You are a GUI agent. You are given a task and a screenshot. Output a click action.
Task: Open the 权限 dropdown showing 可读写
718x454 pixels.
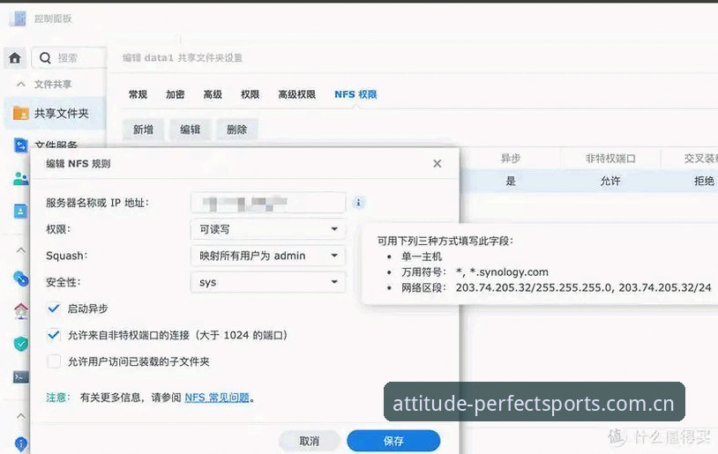[268, 229]
